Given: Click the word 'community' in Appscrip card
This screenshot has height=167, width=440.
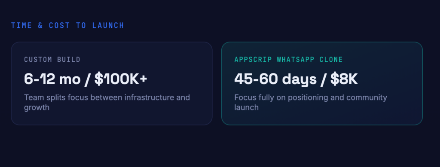Looking at the screenshot, I should coord(367,98).
